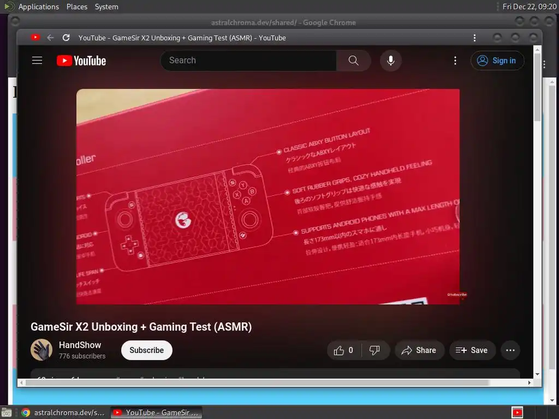Click the YouTube tray icon in bottom panel

coord(517,412)
